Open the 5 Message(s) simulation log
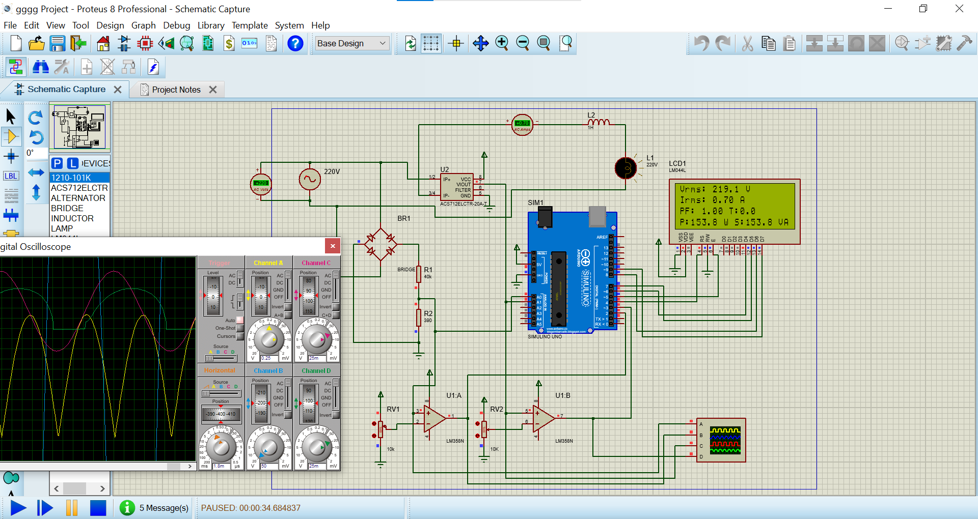978x519 pixels. click(x=164, y=508)
